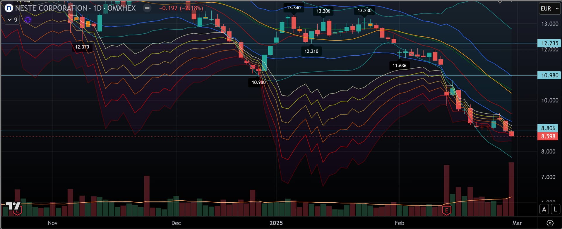562x229 pixels.
Task: Click the grey status pill beside OMXHEX
Action: pos(147,8)
